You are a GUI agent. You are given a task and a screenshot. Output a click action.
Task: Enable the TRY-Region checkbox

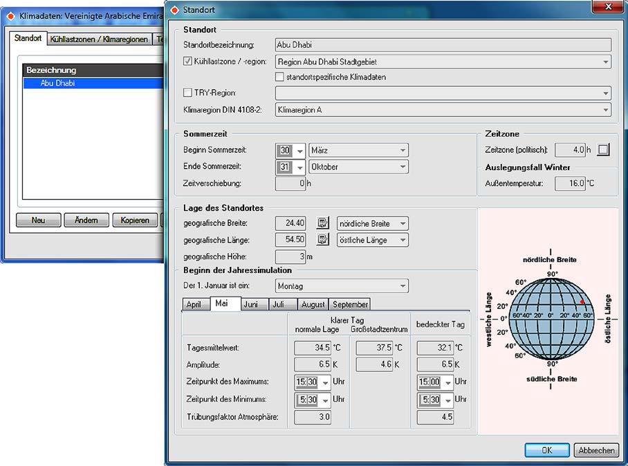187,93
